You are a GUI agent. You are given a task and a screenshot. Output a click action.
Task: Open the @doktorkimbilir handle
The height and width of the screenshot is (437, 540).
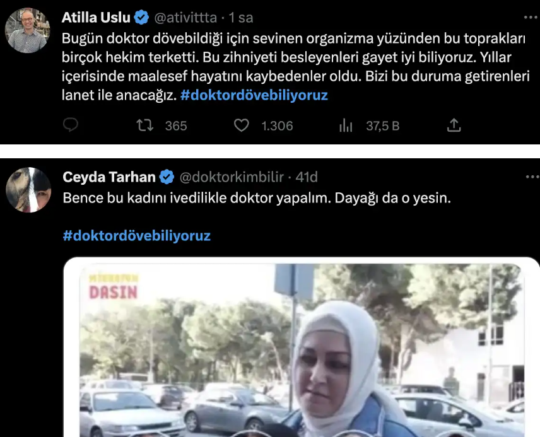tap(232, 177)
